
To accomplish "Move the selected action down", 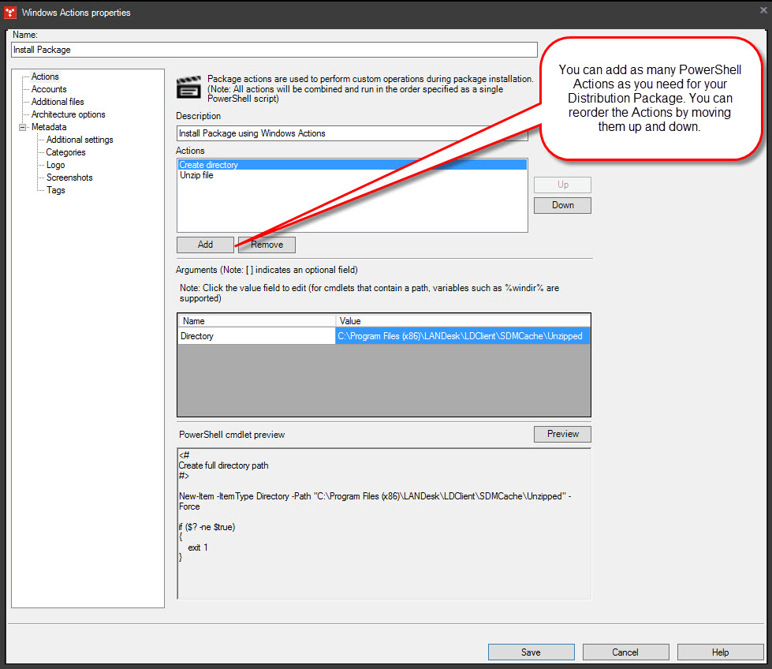I will [562, 204].
